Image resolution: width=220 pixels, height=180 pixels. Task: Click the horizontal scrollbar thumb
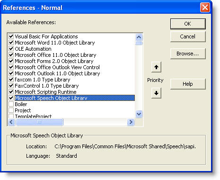[x=39, y=122]
